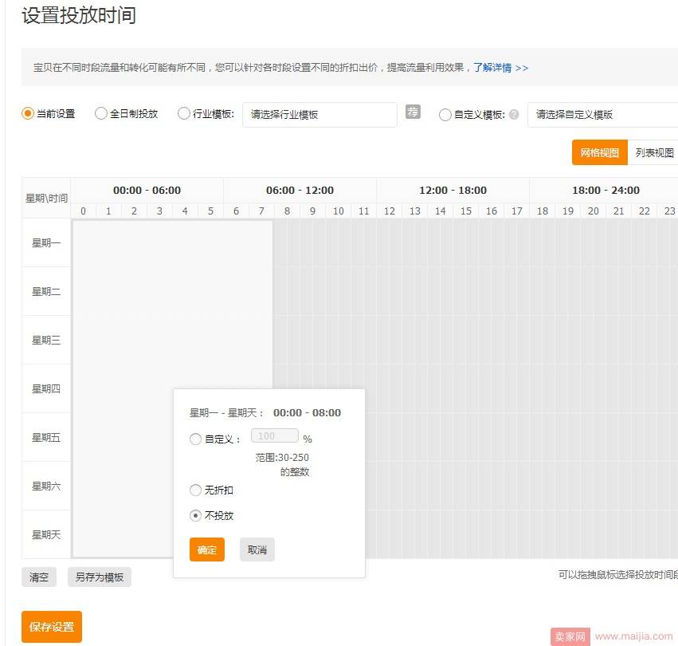The image size is (678, 646).
Task: Click hour 18 column label
Action: click(543, 211)
